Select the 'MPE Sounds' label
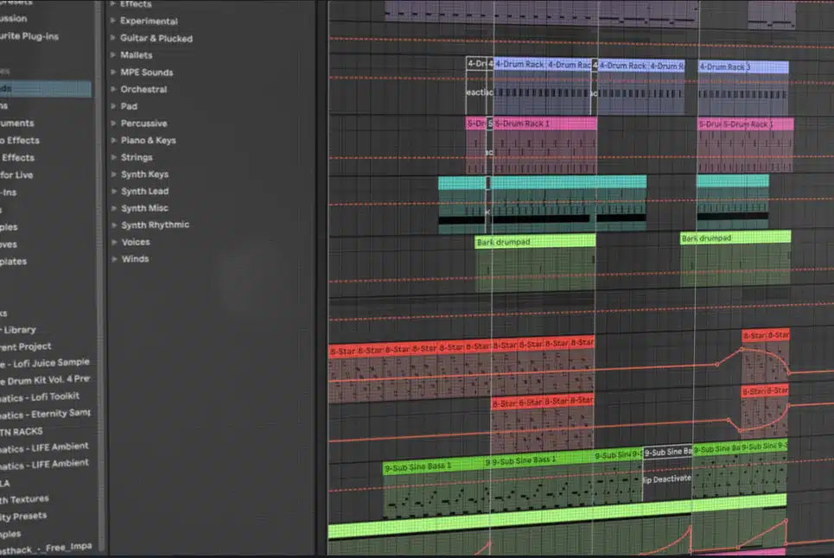834x558 pixels. click(147, 73)
